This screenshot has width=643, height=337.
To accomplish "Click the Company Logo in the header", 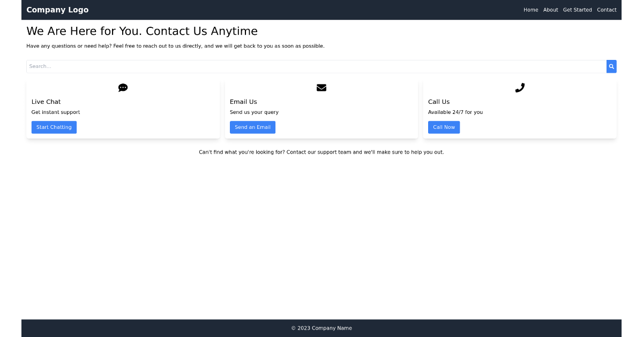I will (x=57, y=10).
